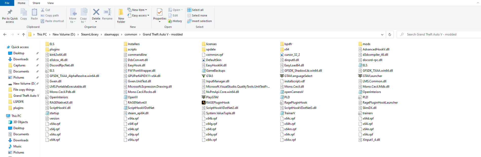Select the GTAVLanguageSelect file
Screen dimensions: 481x157
(x=296, y=76)
